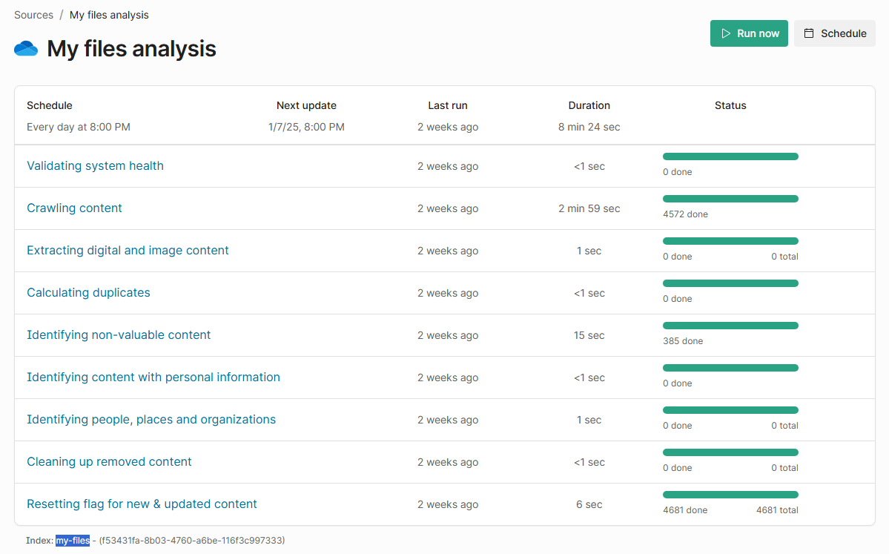Viewport: 889px width, 554px height.
Task: Click the Resetting flag progress bar
Action: [x=730, y=495]
